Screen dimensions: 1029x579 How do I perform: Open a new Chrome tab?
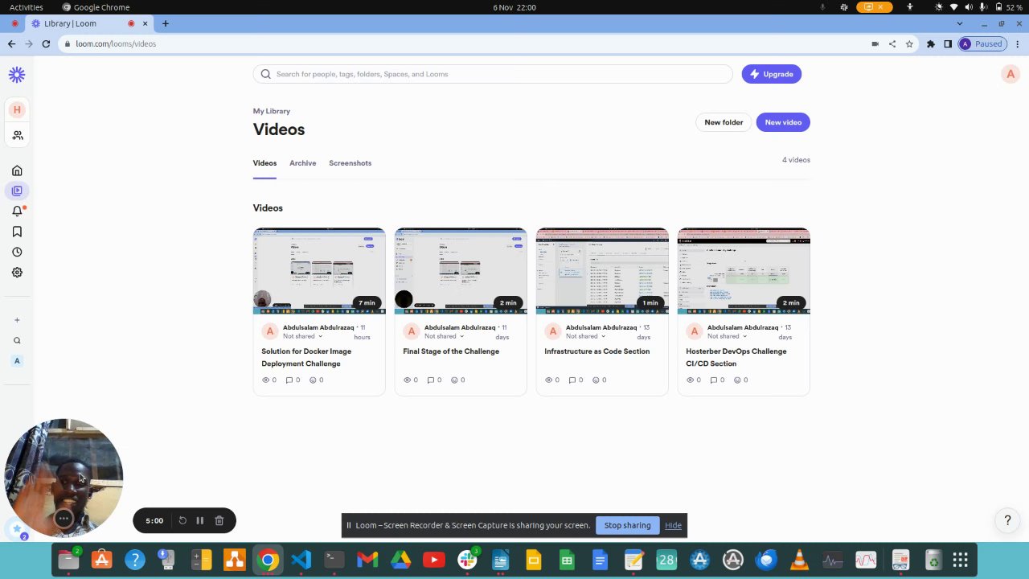tap(165, 23)
